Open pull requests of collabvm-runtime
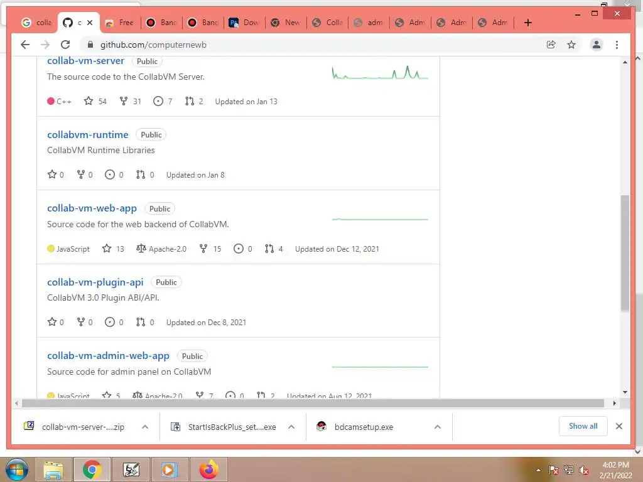The image size is (643, 482). point(145,175)
